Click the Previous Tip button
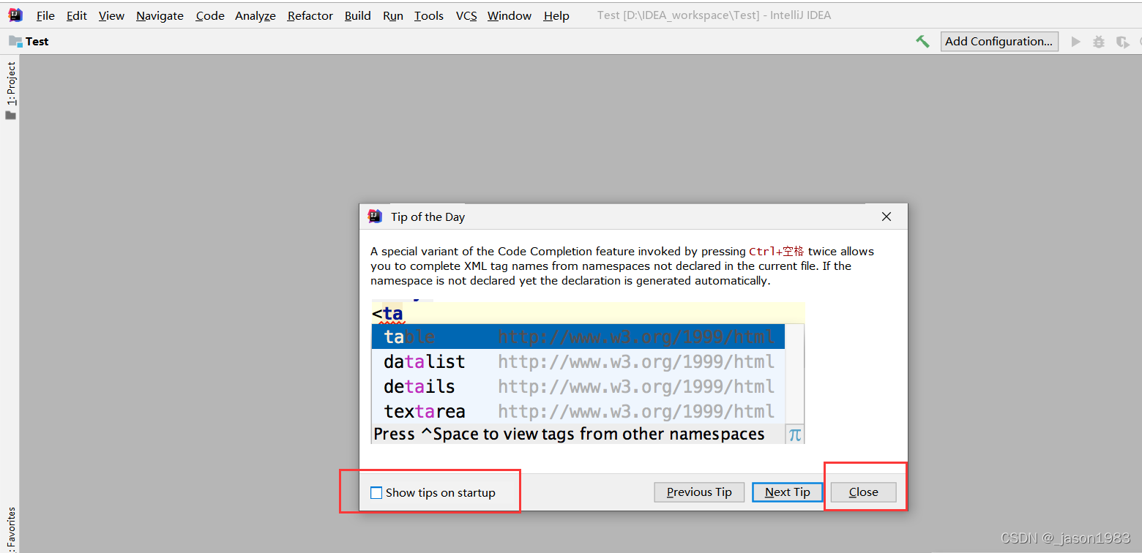This screenshot has height=553, width=1142. point(699,492)
